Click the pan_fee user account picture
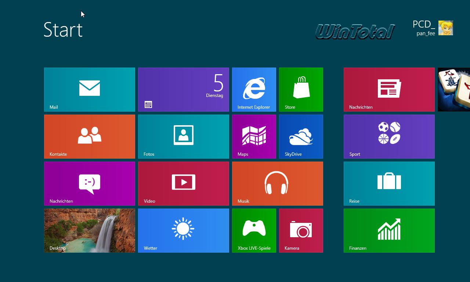Screen dimensions: 470x282 (446, 28)
